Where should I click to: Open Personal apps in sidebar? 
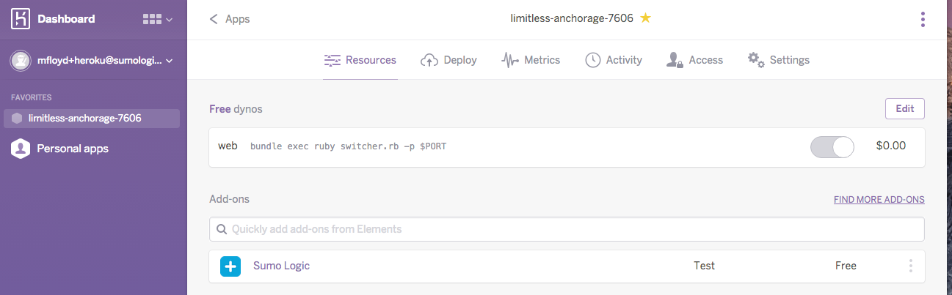(72, 149)
